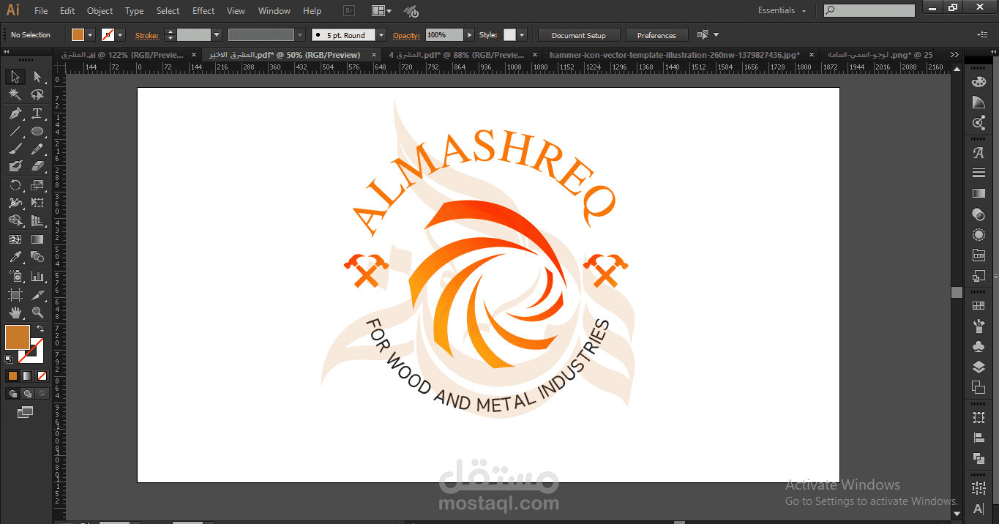Open variable width profile dropdown

click(300, 35)
